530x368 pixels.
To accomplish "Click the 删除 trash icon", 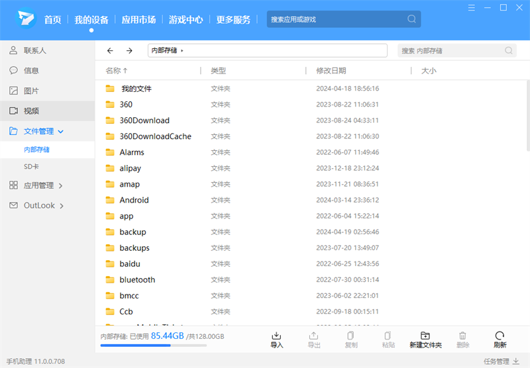I will [x=462, y=336].
